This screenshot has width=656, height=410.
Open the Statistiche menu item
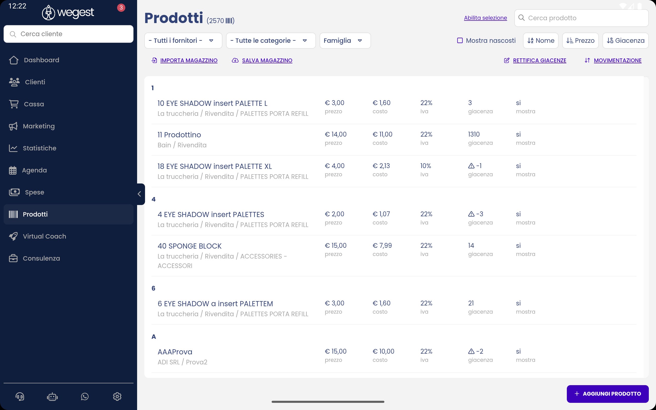click(x=39, y=148)
